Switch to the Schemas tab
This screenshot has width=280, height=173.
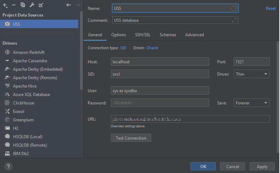pyautogui.click(x=168, y=35)
